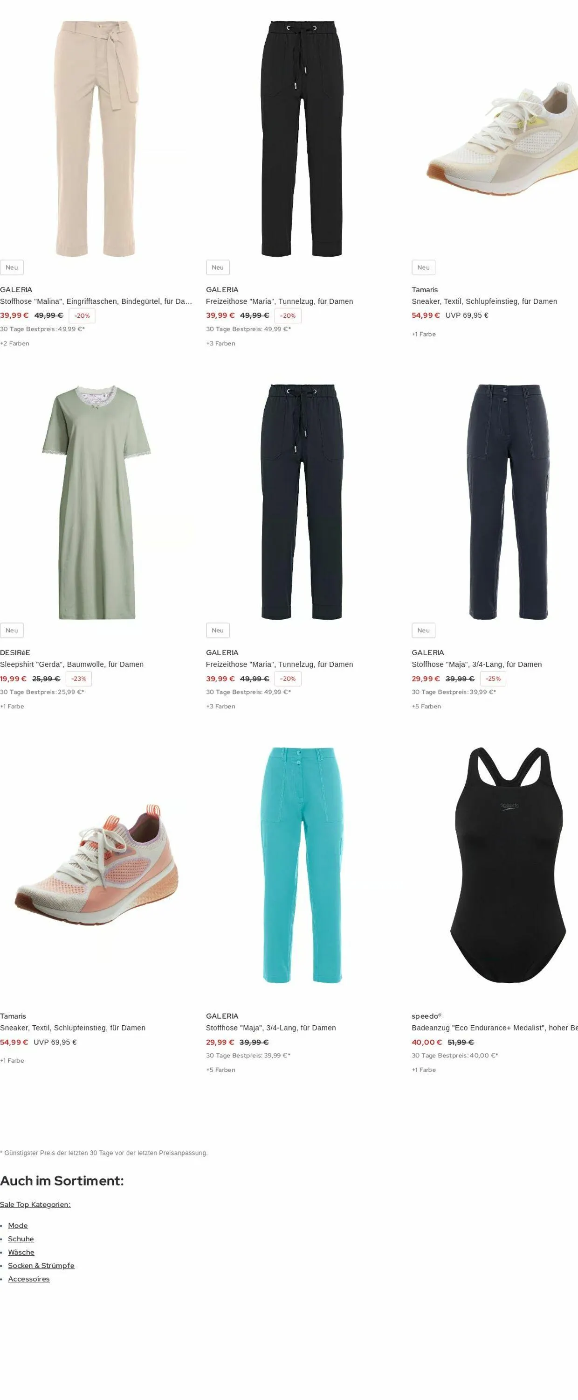Open the Wäsche category link
Viewport: 578px width, 1400px height.
(21, 1252)
